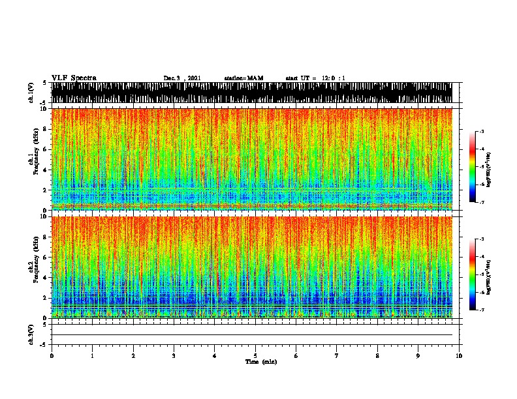Click the flat ch.3 voltage trace line
The width and height of the screenshot is (517, 399).
(251, 335)
